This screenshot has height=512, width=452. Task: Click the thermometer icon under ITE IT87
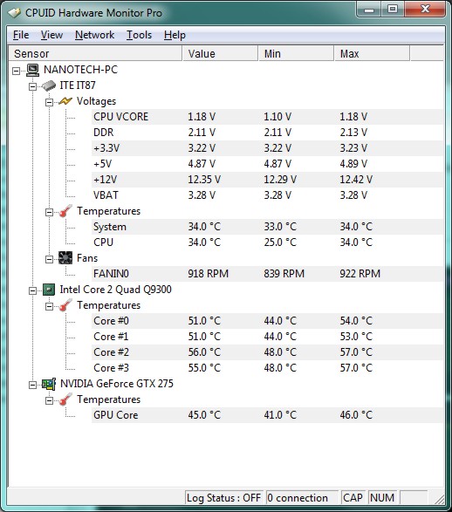65,211
